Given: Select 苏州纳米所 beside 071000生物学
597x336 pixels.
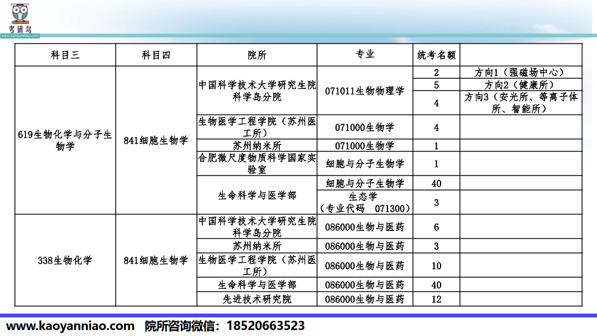Looking at the screenshot, I should [257, 146].
